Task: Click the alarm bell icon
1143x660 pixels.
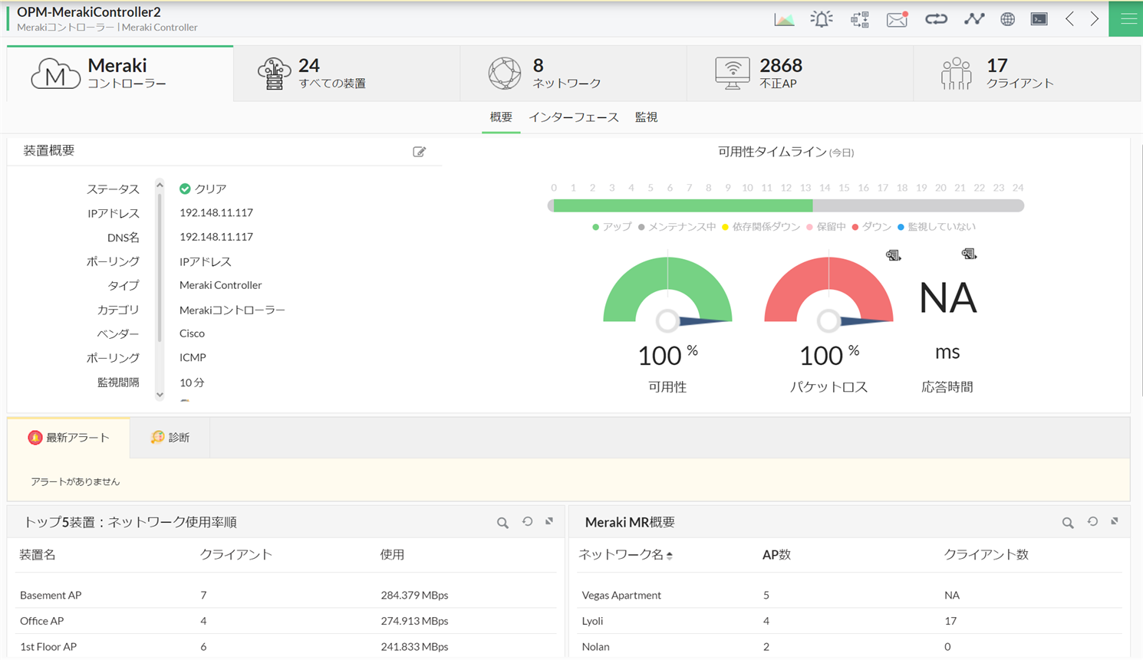Action: pos(821,19)
